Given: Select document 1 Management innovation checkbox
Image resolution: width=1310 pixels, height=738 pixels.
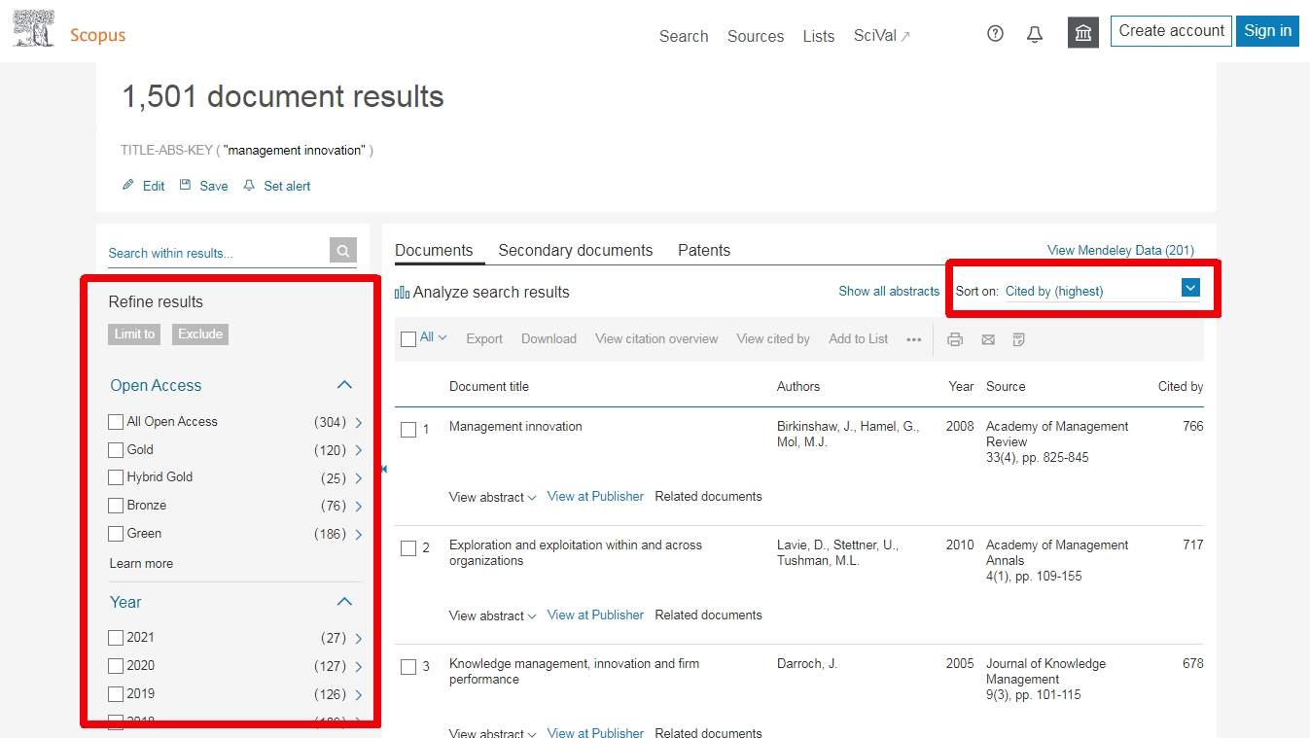Looking at the screenshot, I should [x=408, y=430].
